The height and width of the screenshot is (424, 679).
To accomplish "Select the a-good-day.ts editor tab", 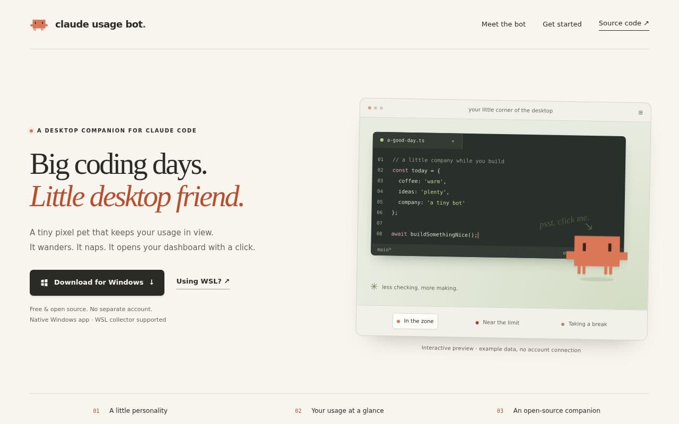I will (417, 140).
